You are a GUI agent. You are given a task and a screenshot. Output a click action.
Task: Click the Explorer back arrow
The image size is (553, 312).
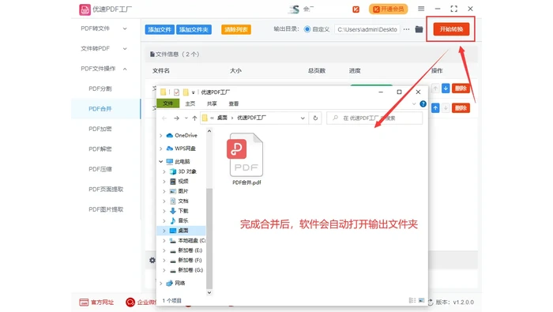pyautogui.click(x=164, y=118)
